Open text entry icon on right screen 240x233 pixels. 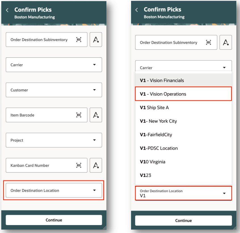tap(226, 42)
